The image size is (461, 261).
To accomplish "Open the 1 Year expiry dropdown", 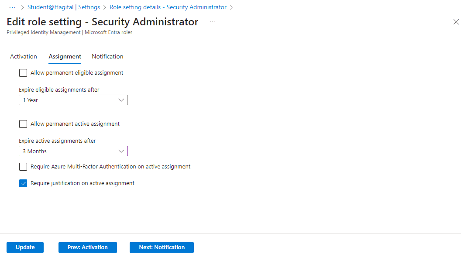I will 70,100.
